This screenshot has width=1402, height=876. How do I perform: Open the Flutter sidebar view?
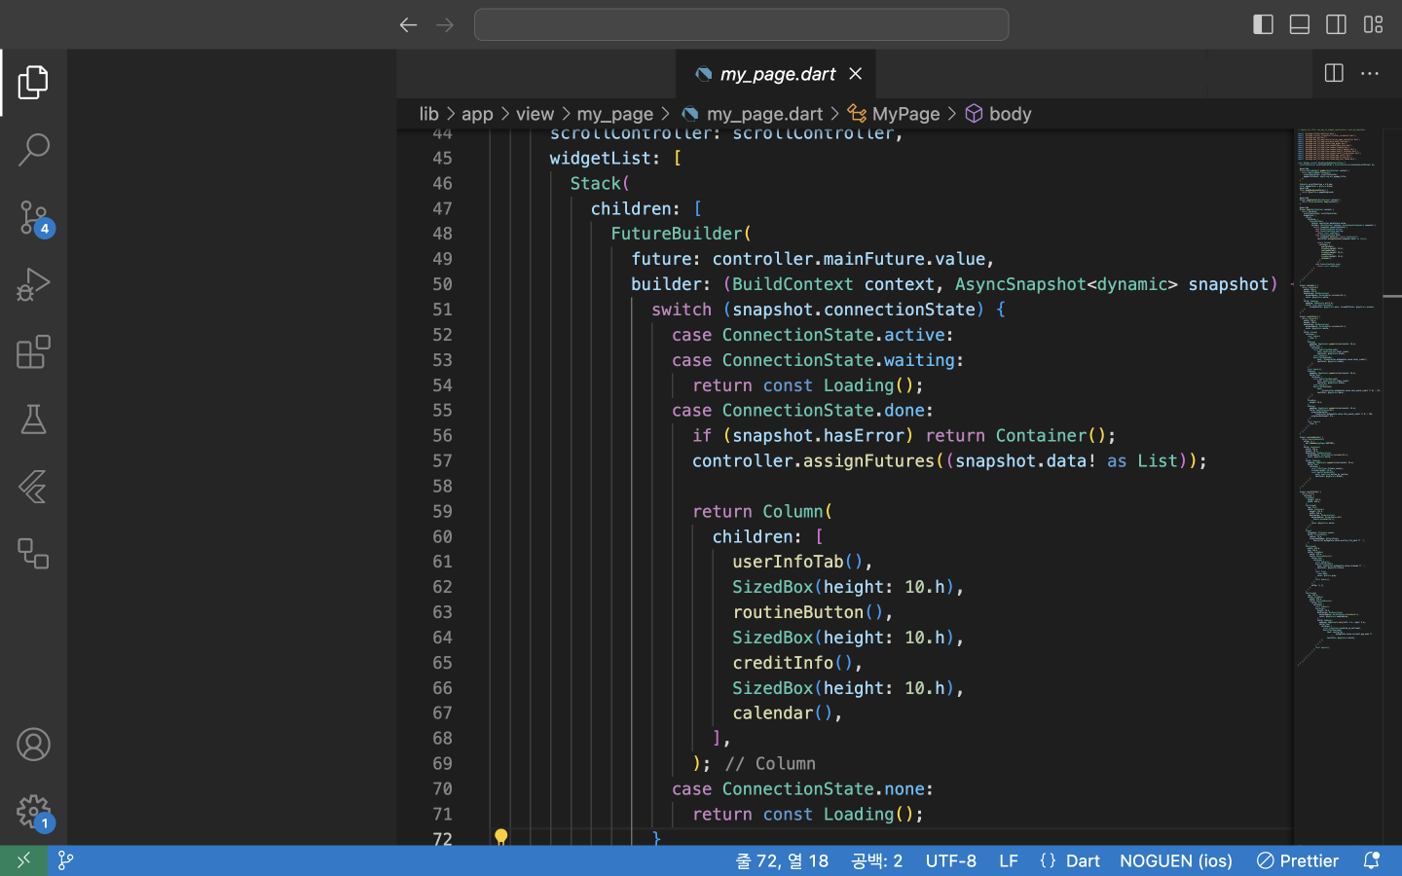coord(33,486)
